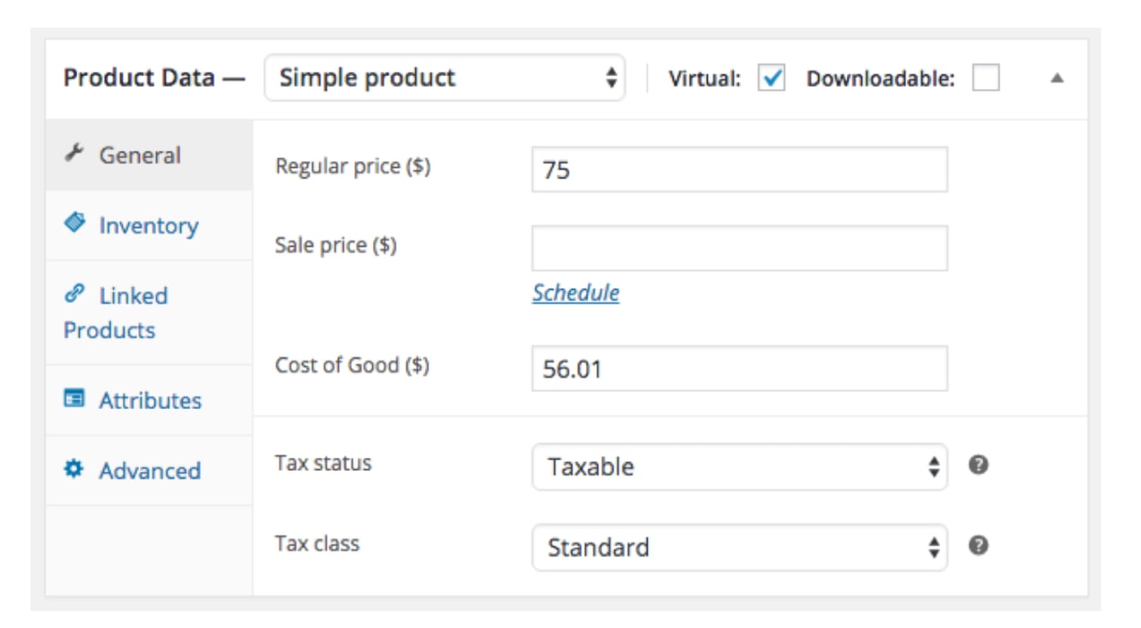Click the Regular price input field

coord(740,170)
